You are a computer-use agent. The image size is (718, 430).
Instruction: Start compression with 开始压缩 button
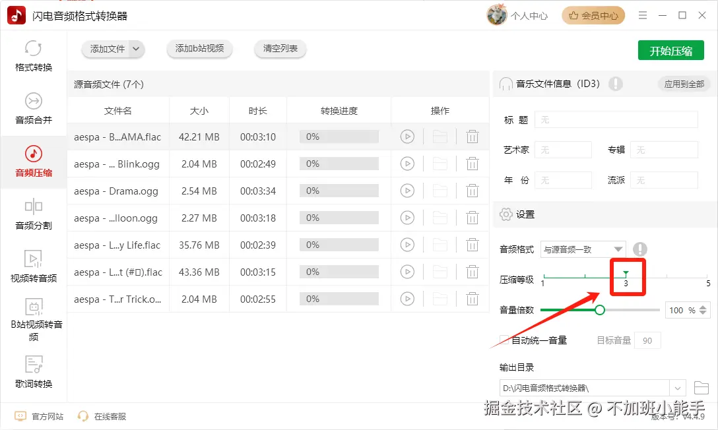pyautogui.click(x=671, y=51)
